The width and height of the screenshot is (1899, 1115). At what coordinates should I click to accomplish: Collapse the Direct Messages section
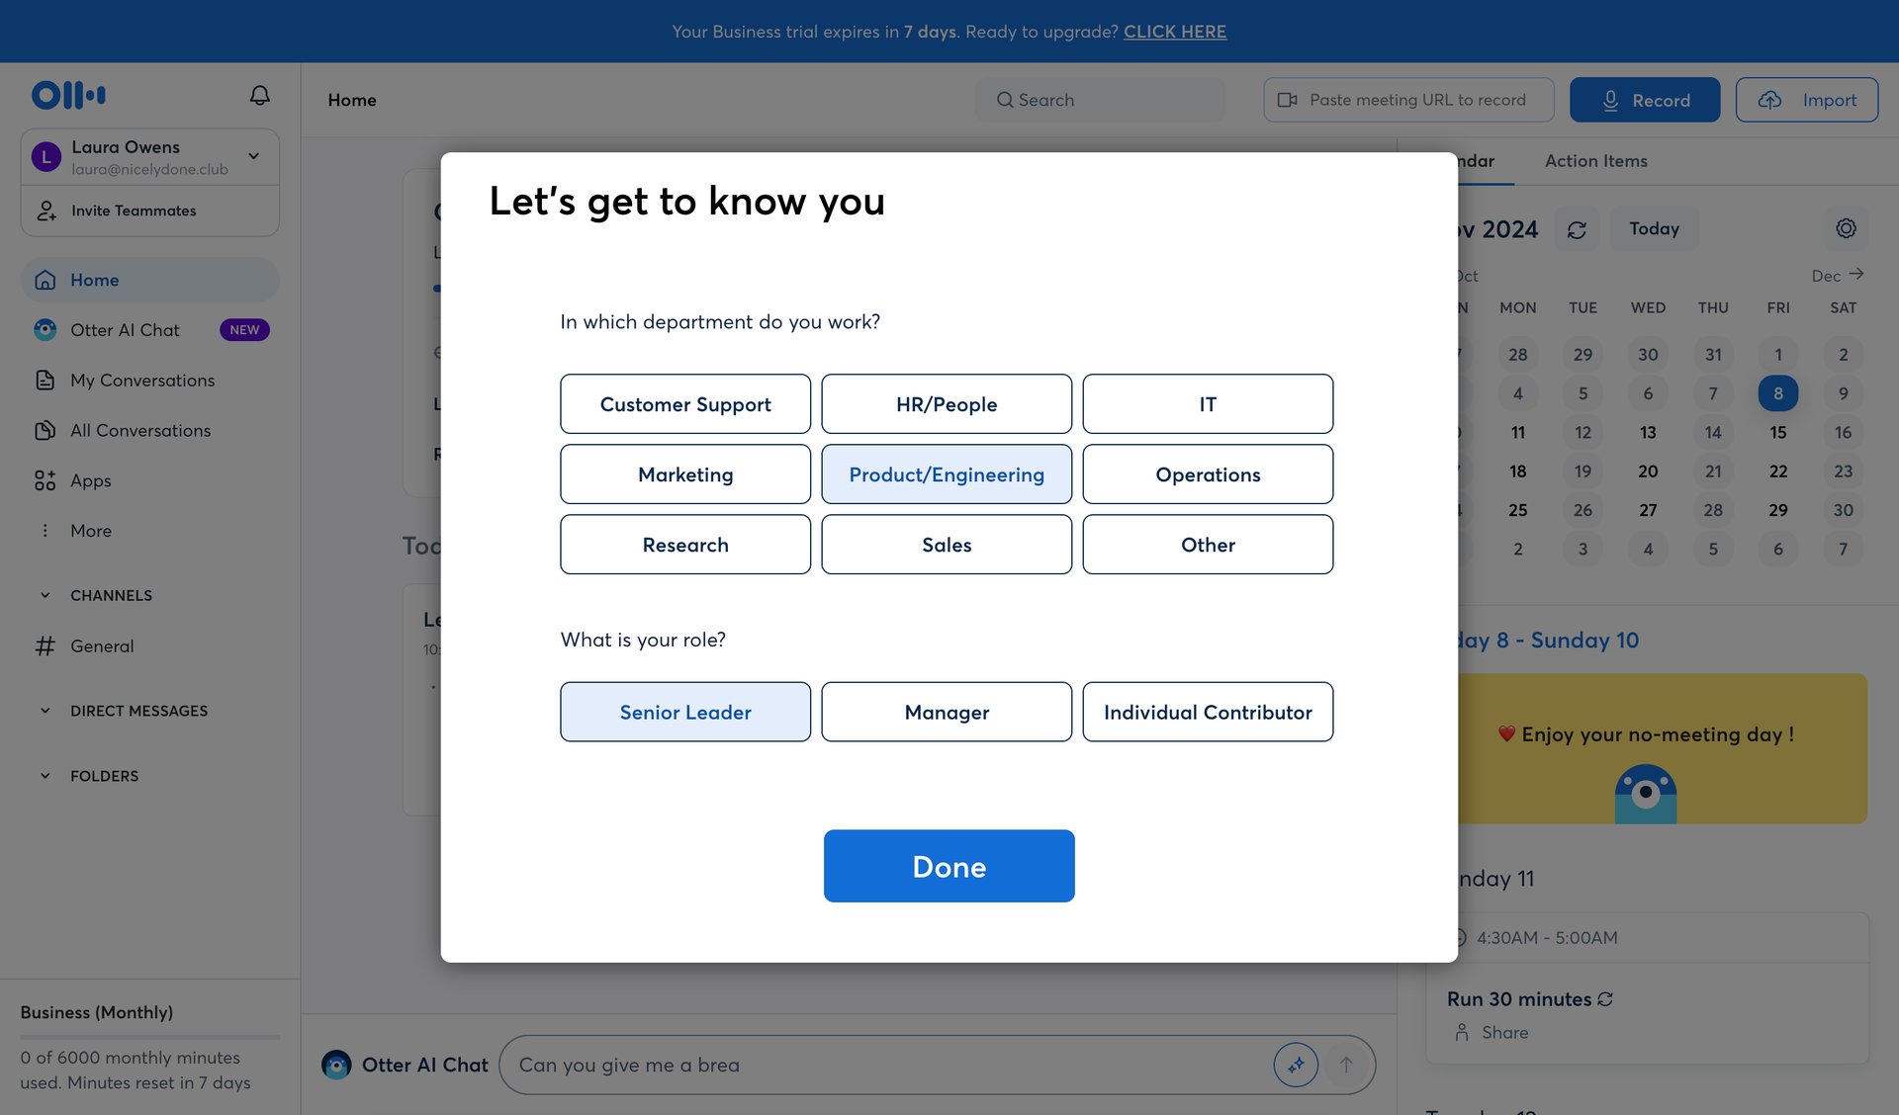(x=45, y=710)
